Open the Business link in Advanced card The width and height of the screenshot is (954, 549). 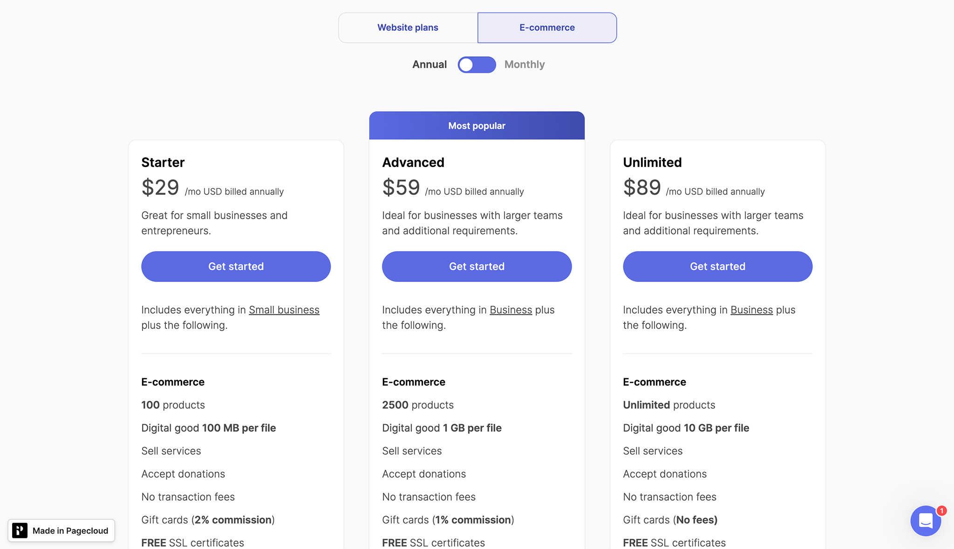pos(511,309)
